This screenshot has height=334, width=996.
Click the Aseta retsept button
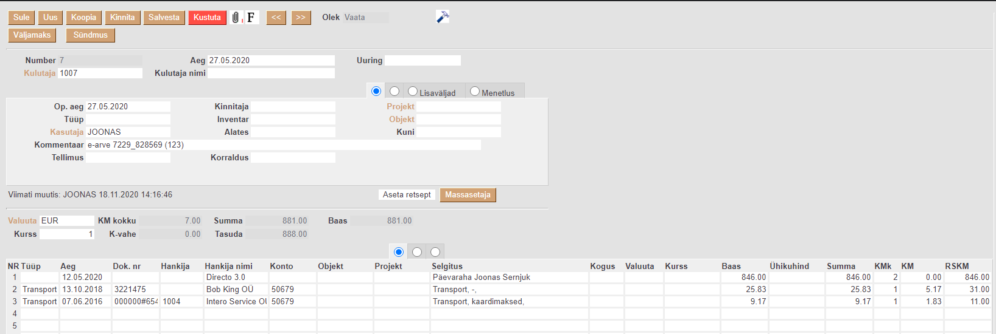pos(407,195)
